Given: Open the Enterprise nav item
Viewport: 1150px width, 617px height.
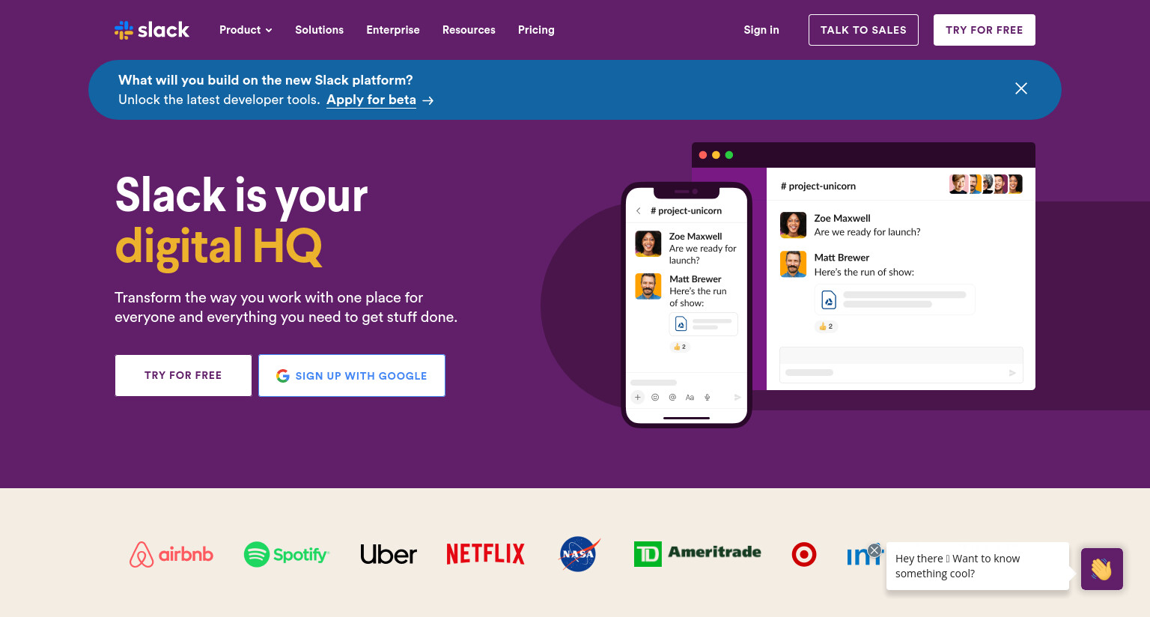Looking at the screenshot, I should [392, 30].
